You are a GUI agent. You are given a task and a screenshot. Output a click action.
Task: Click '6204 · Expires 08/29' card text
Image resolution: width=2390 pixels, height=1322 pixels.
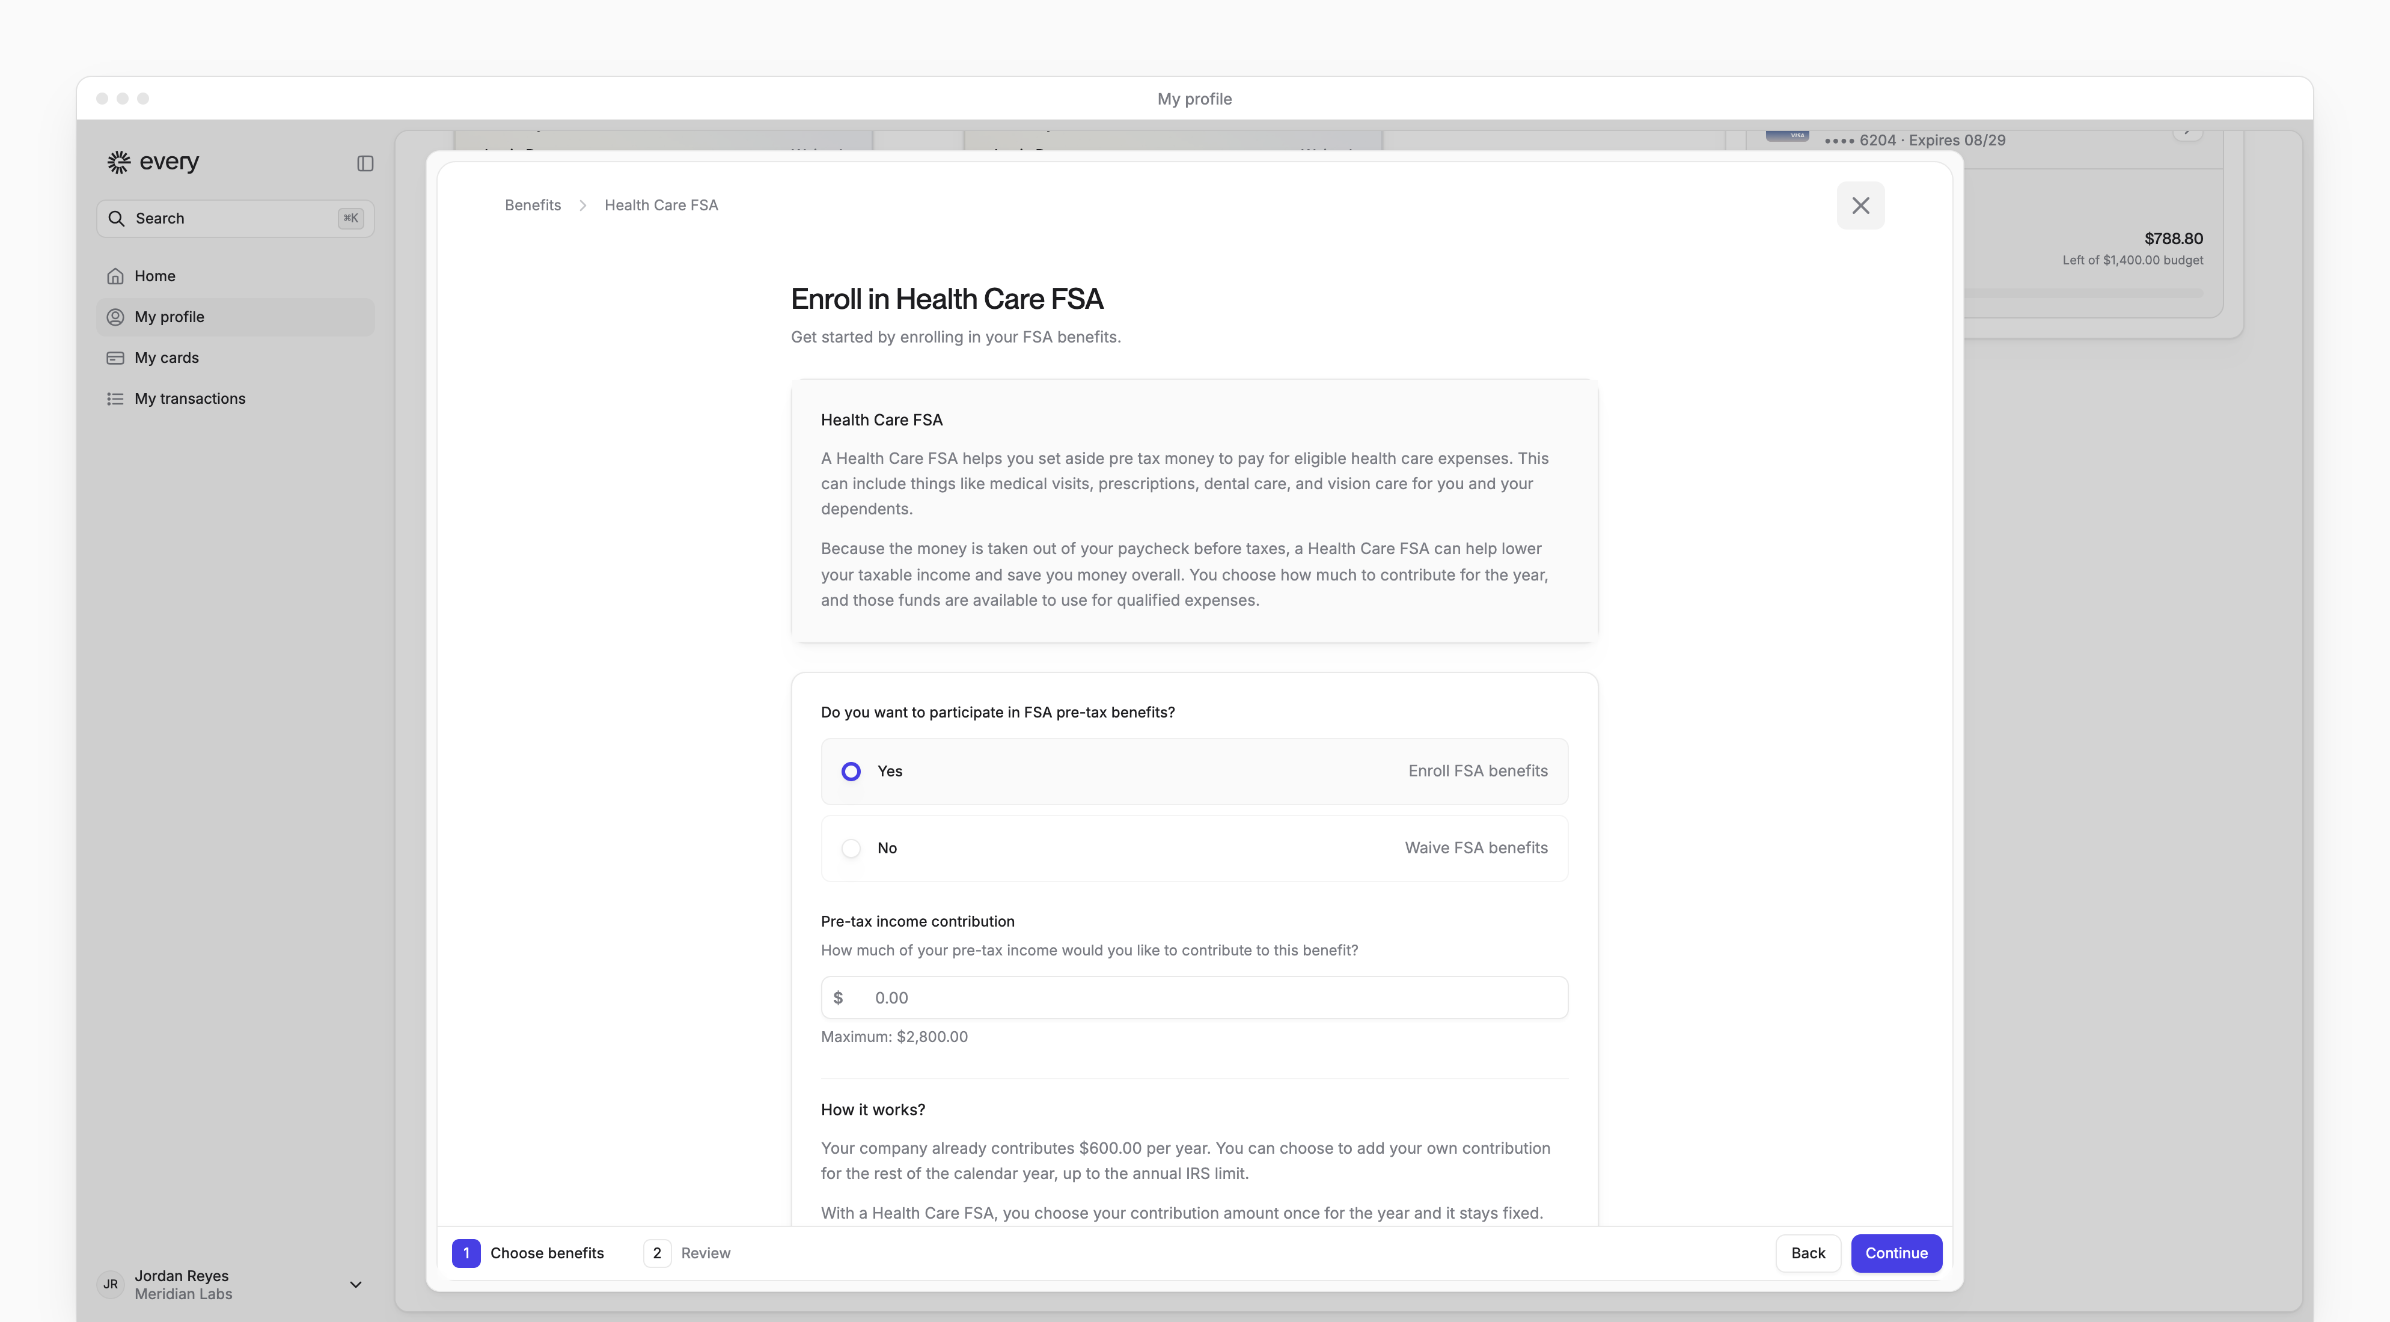click(x=1932, y=140)
